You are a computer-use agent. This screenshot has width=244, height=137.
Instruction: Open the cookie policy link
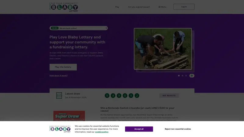(102, 132)
